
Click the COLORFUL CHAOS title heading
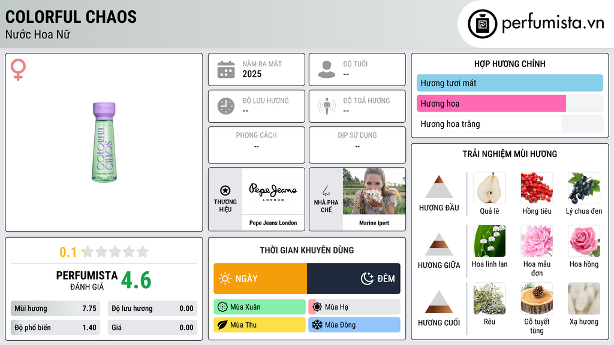click(71, 17)
